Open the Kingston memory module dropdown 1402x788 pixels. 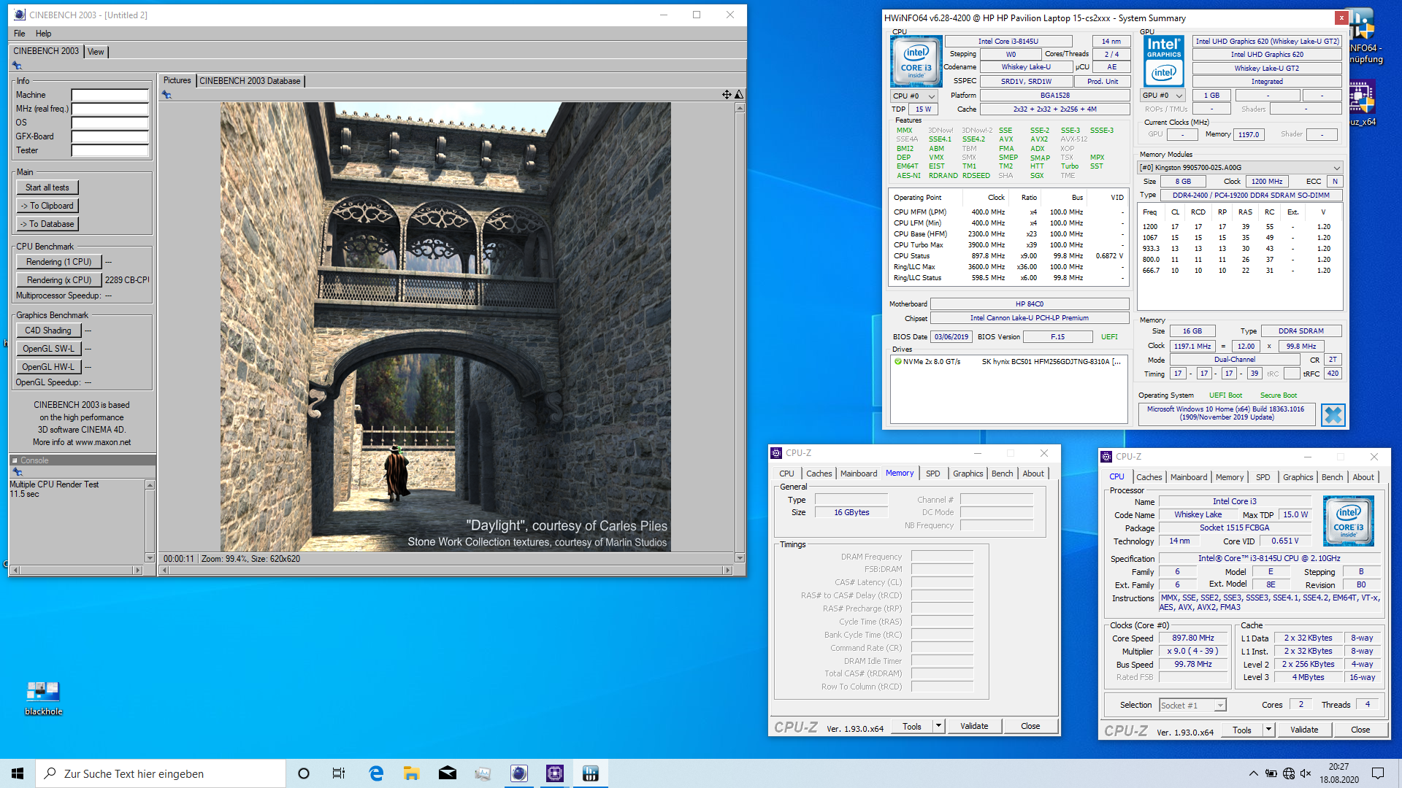[x=1240, y=168]
